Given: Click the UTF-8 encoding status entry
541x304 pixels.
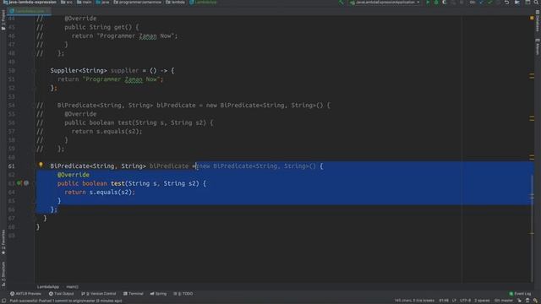Looking at the screenshot, I should click(465, 301).
